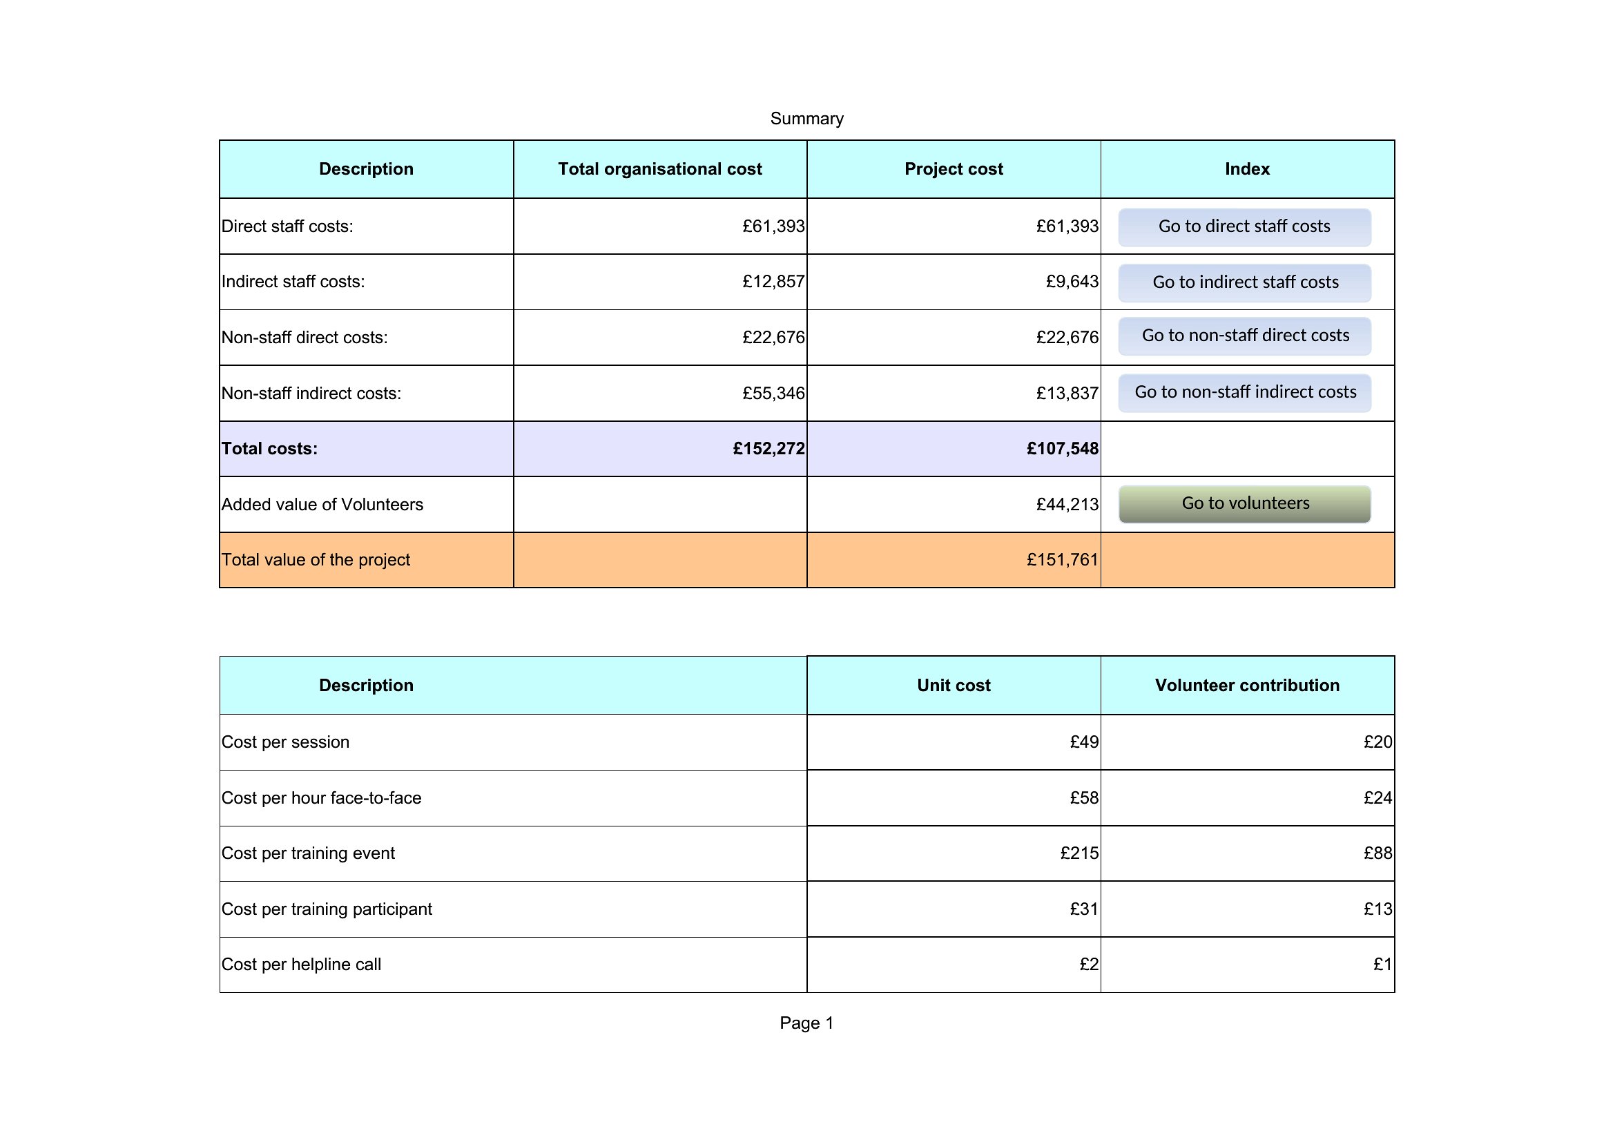Click the £88 volunteer contribution cell

1247,853
